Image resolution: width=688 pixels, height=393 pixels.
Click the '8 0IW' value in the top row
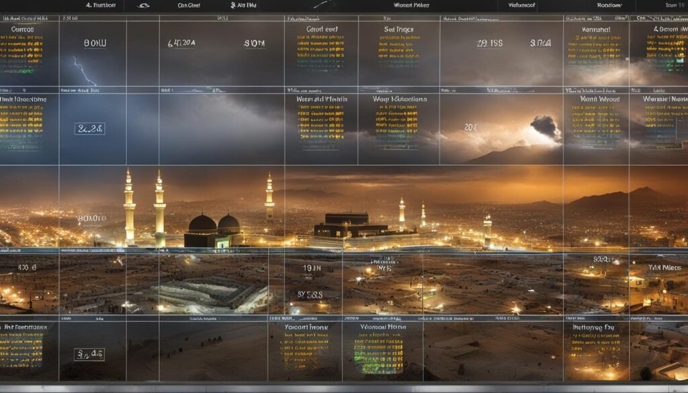[95, 43]
